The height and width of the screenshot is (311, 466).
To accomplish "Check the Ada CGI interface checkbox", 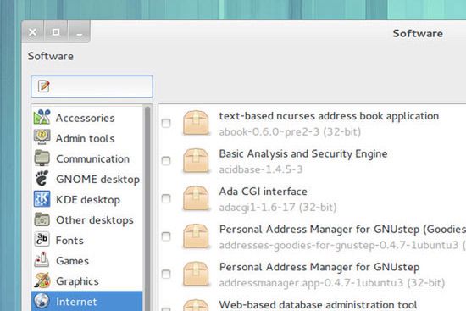I will click(166, 198).
